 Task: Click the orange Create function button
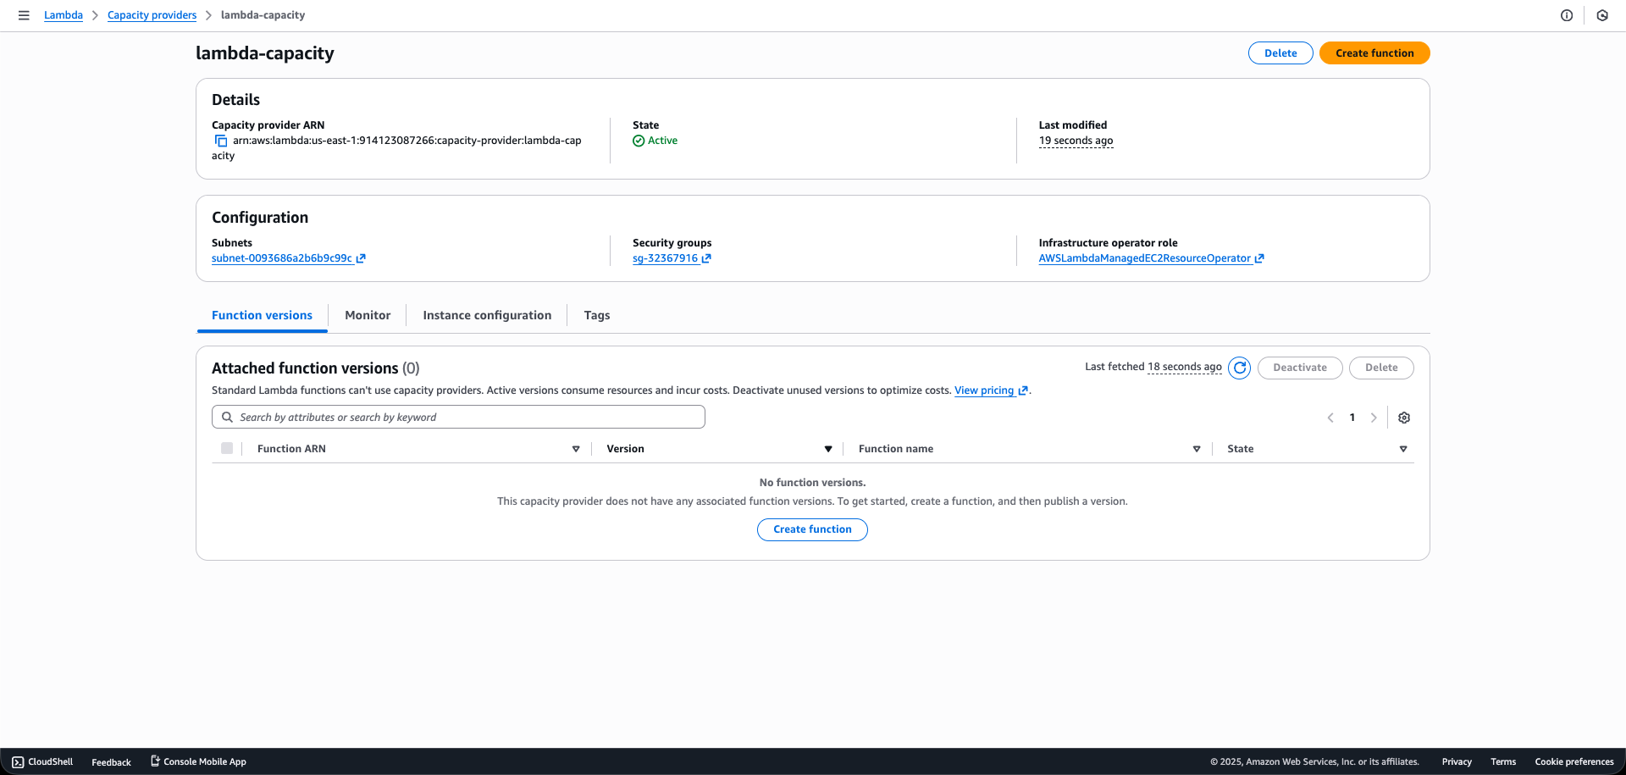click(1374, 53)
